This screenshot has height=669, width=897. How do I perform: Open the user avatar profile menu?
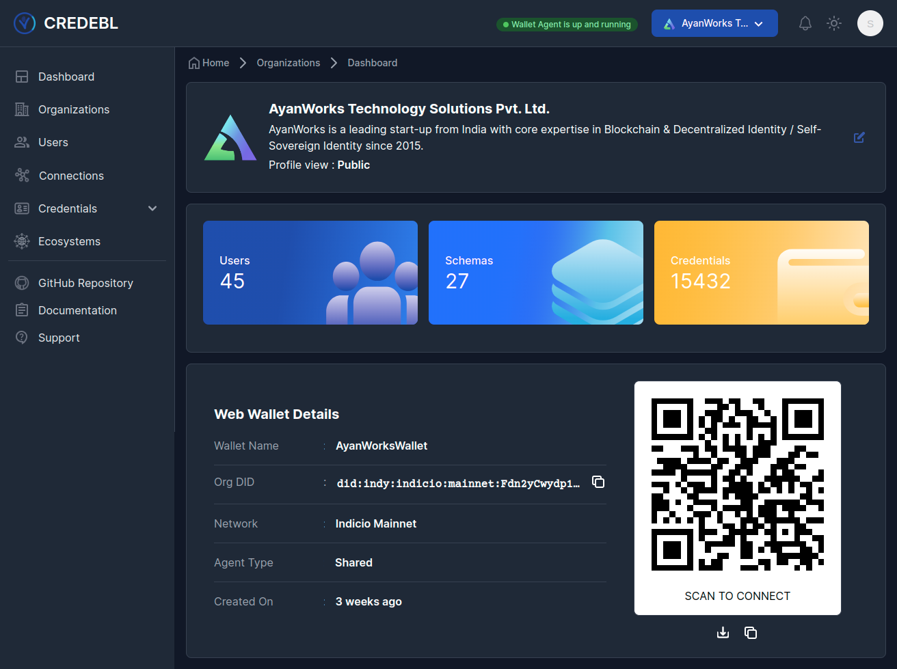coord(870,23)
